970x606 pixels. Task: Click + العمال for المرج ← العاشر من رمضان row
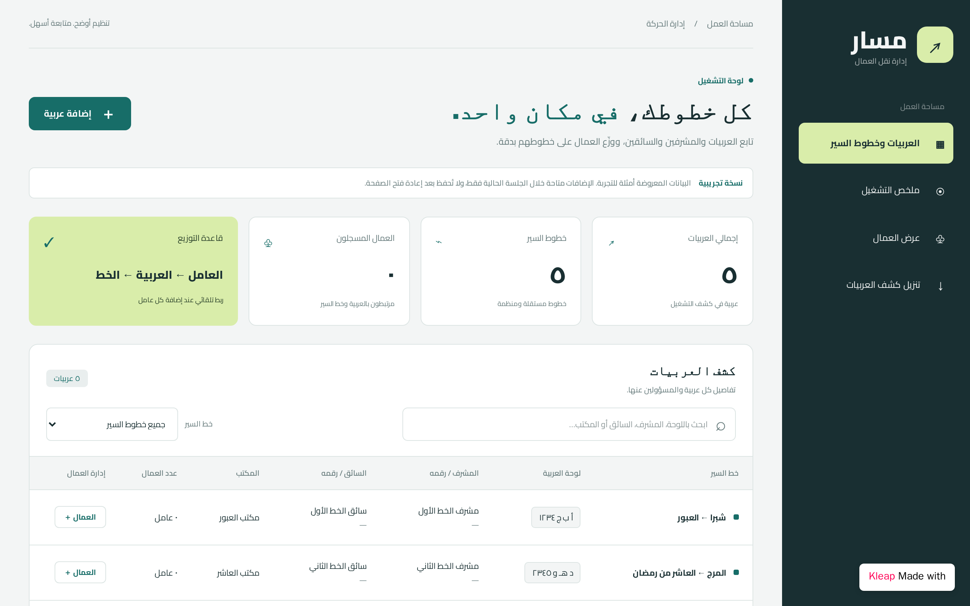click(x=80, y=572)
